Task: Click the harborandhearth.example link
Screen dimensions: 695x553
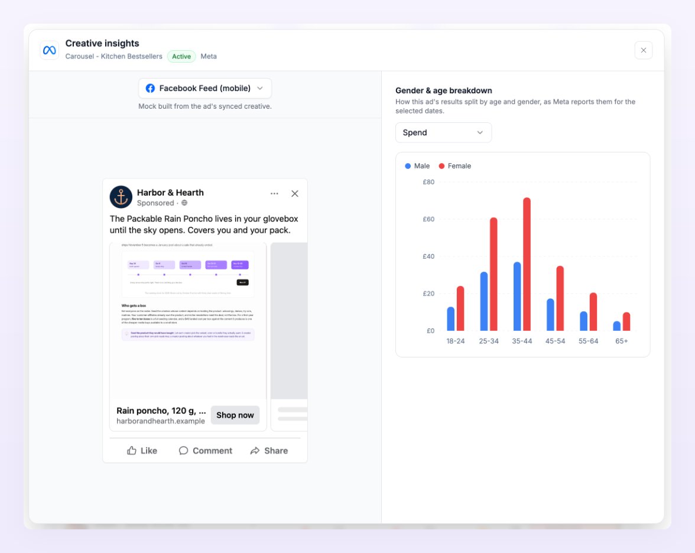Action: [161, 421]
